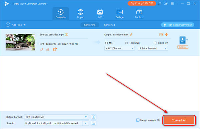Open the AAC-2Channel audio dropdown
The width and height of the screenshot is (200, 129).
[x=120, y=48]
